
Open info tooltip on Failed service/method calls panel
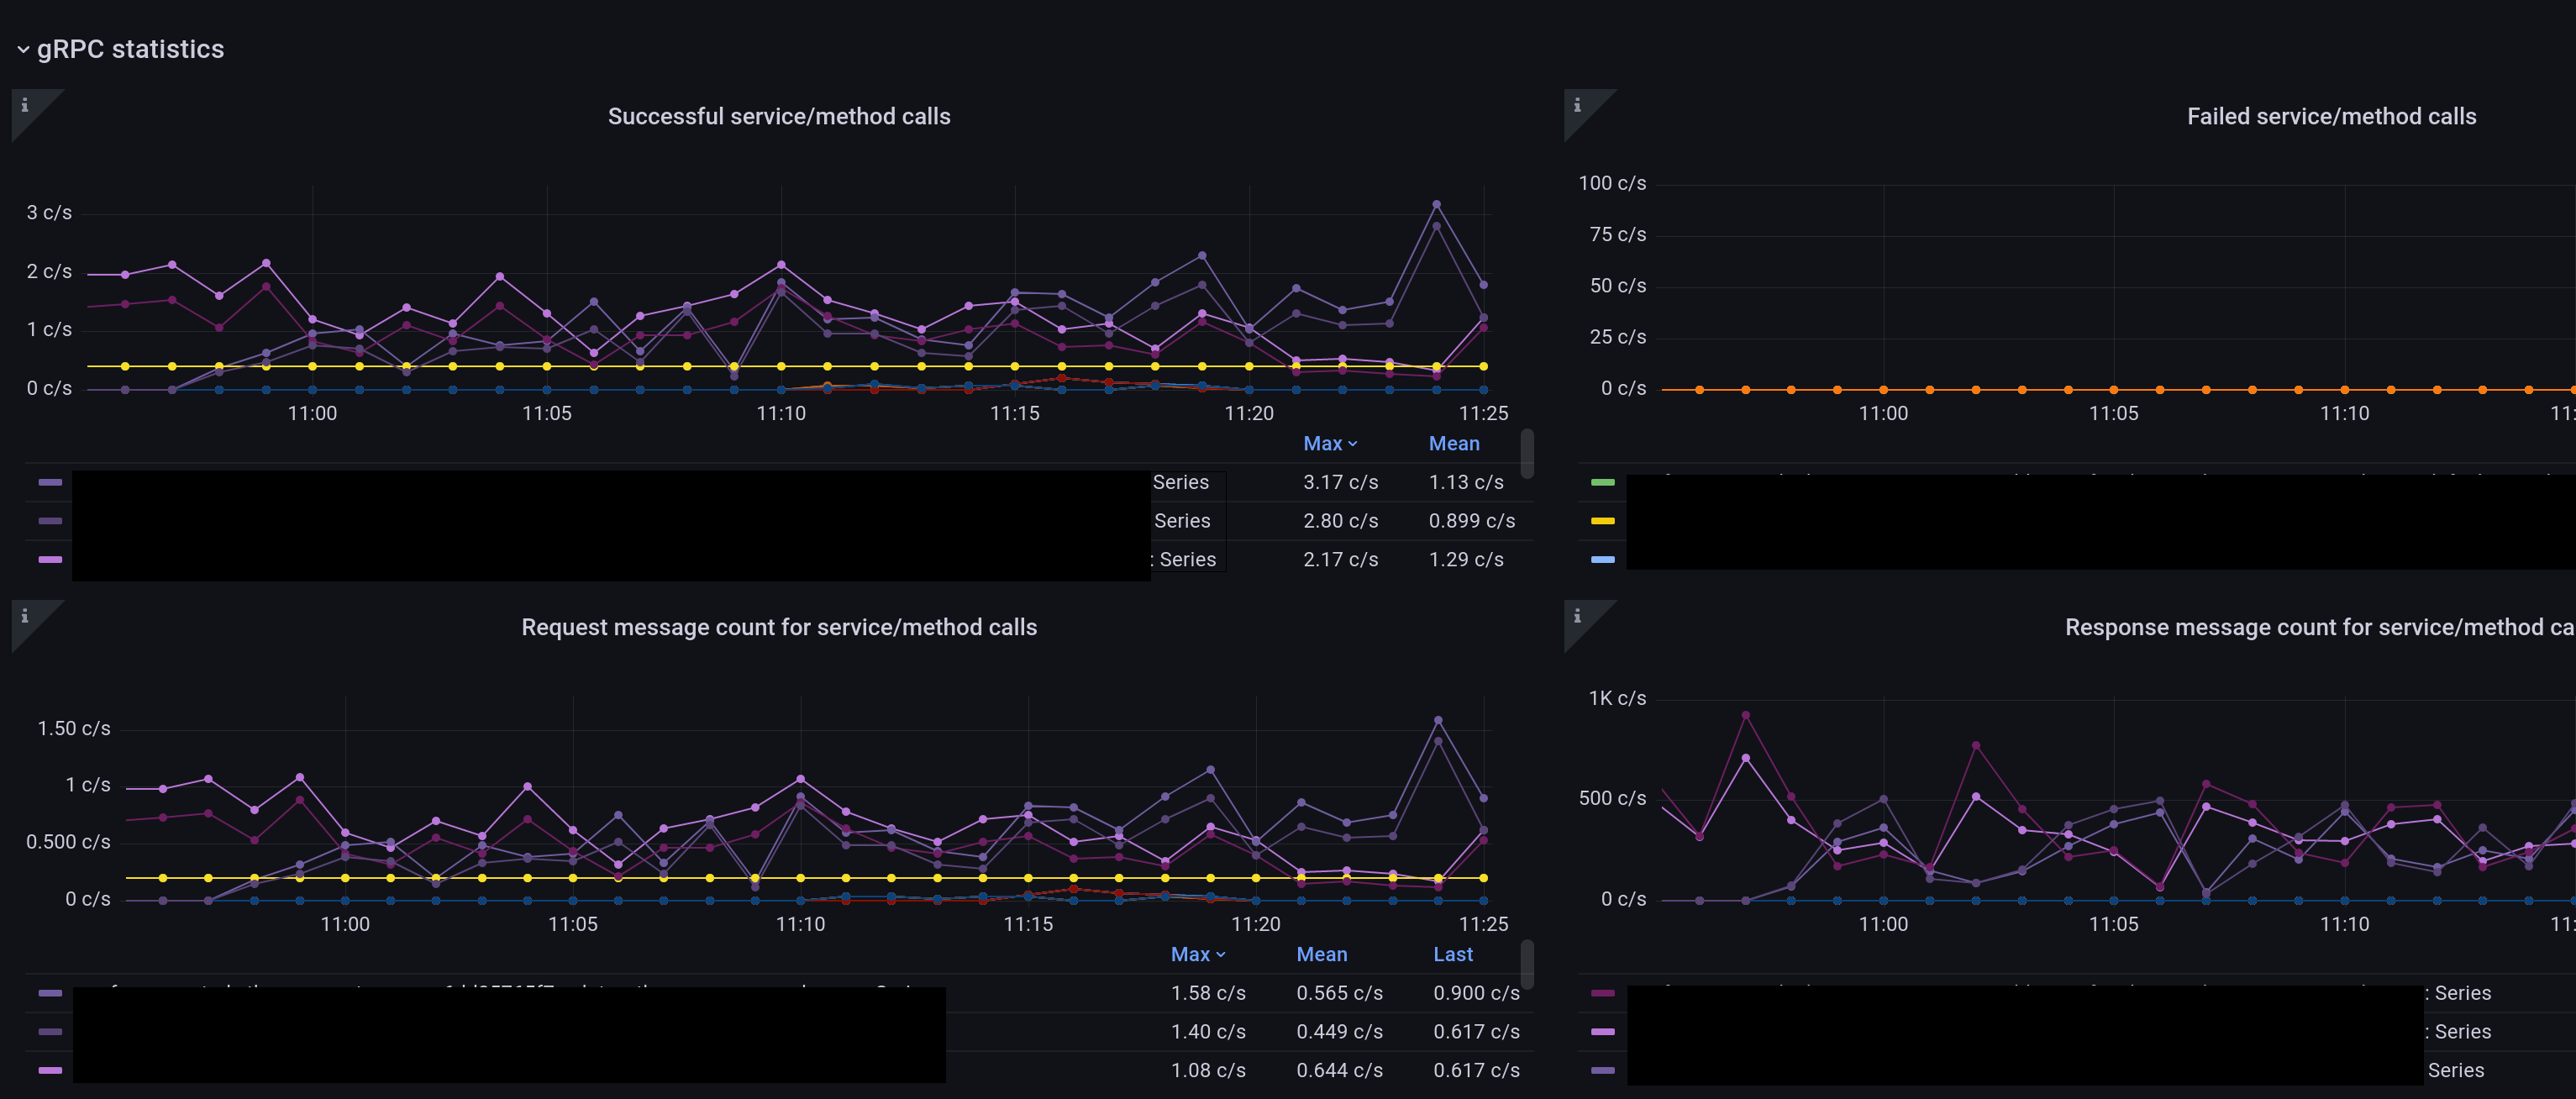pyautogui.click(x=1577, y=105)
